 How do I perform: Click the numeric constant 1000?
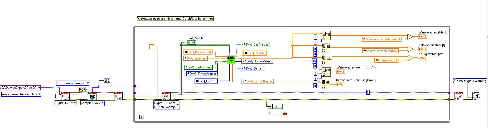[x=82, y=90]
